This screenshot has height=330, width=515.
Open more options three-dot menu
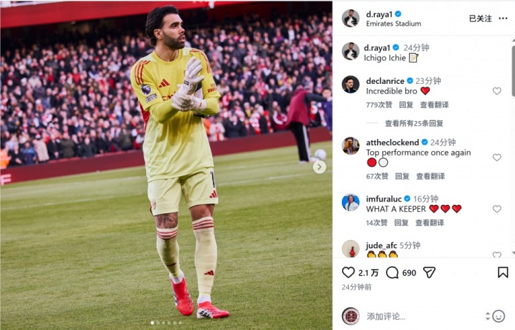pyautogui.click(x=503, y=19)
